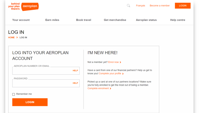Click the arrow after Complete enrolment
Viewport: 200px width, 113px height.
pos(110,89)
